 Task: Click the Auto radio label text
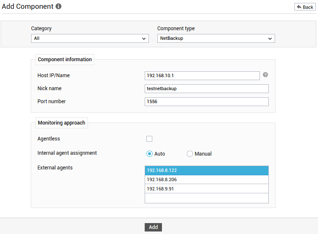159,154
